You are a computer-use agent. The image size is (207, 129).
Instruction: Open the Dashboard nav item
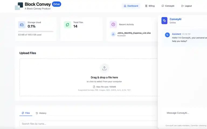pos(131,6)
